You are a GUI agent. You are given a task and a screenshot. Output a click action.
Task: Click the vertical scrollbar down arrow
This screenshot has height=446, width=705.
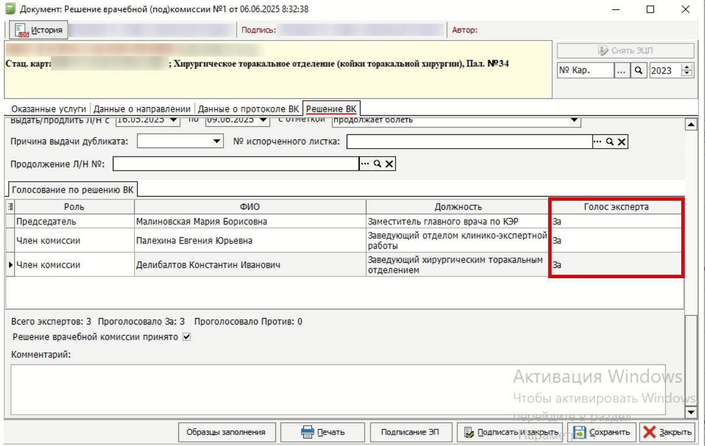click(x=691, y=412)
